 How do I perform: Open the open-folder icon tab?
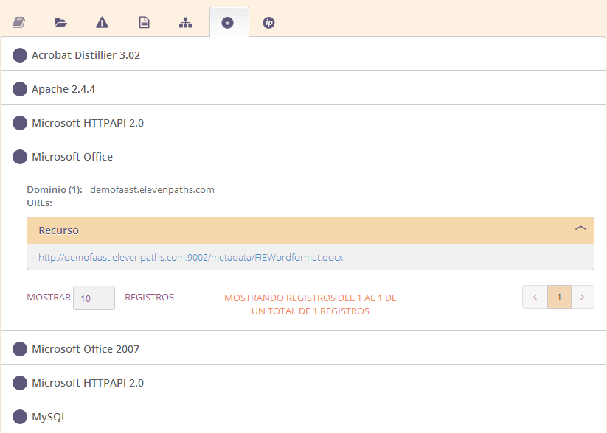pos(60,23)
